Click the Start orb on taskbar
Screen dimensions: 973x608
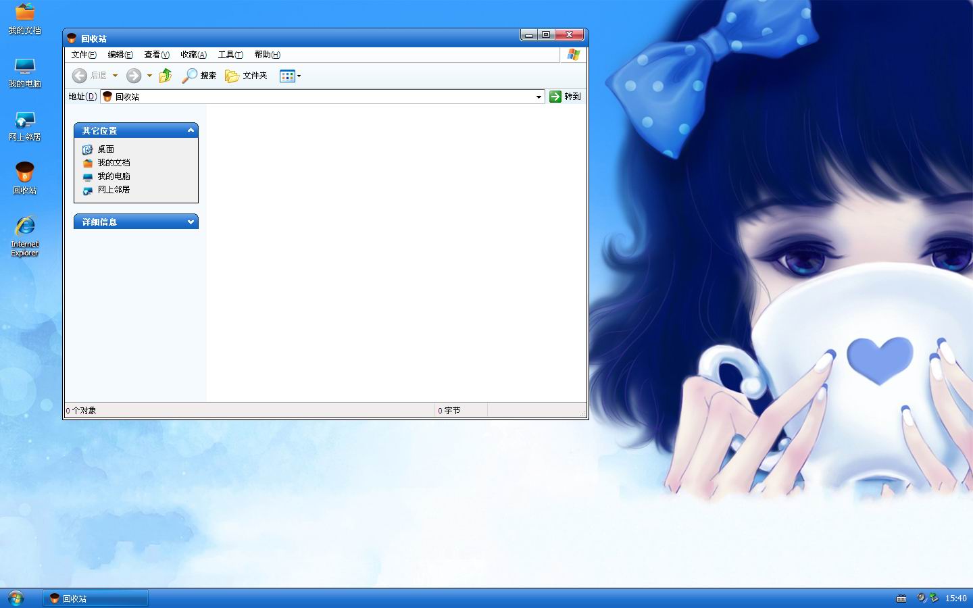pyautogui.click(x=16, y=598)
